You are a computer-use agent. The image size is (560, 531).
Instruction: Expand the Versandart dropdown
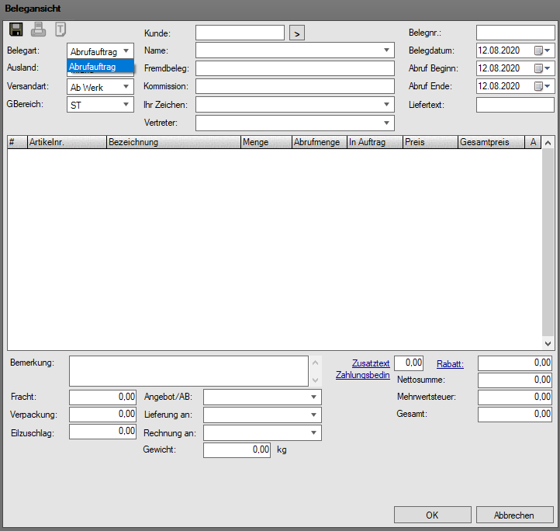point(125,88)
